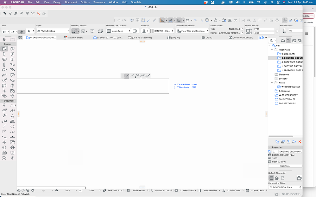Collapse the Notes folder
316x197 pixels.
coord(272,83)
